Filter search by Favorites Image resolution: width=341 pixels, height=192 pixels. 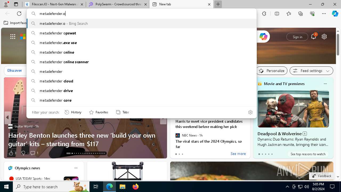(99, 112)
